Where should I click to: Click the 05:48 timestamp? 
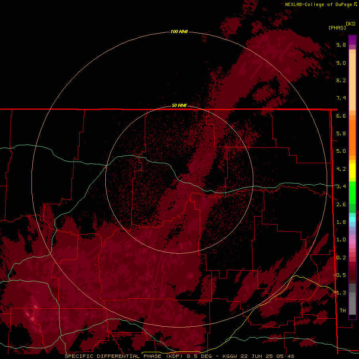click(285, 356)
